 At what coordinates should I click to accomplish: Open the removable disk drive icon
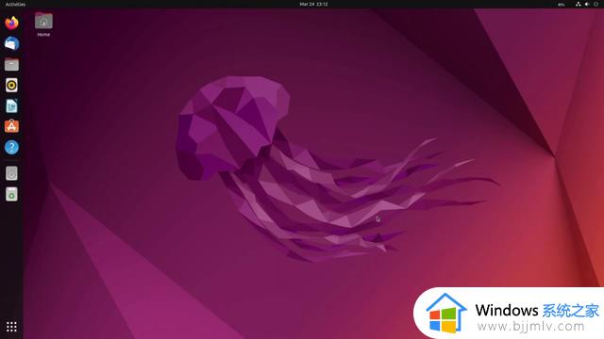tap(11, 173)
